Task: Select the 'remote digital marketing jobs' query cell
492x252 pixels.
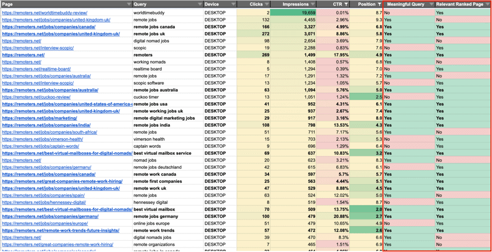Action: pos(164,118)
